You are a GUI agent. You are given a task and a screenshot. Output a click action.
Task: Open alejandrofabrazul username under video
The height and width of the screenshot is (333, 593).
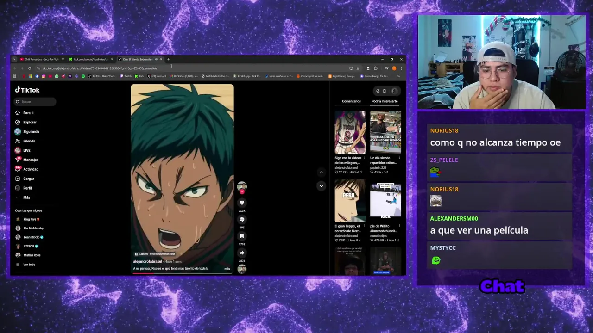coord(148,262)
